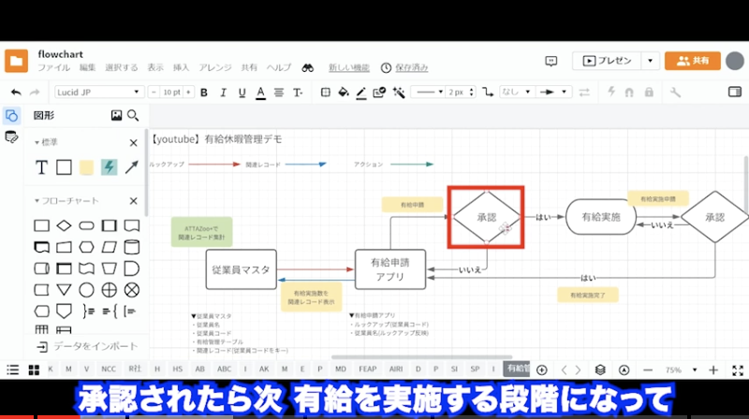Open the shape search magnifier
Image resolution: width=749 pixels, height=419 pixels.
[133, 116]
